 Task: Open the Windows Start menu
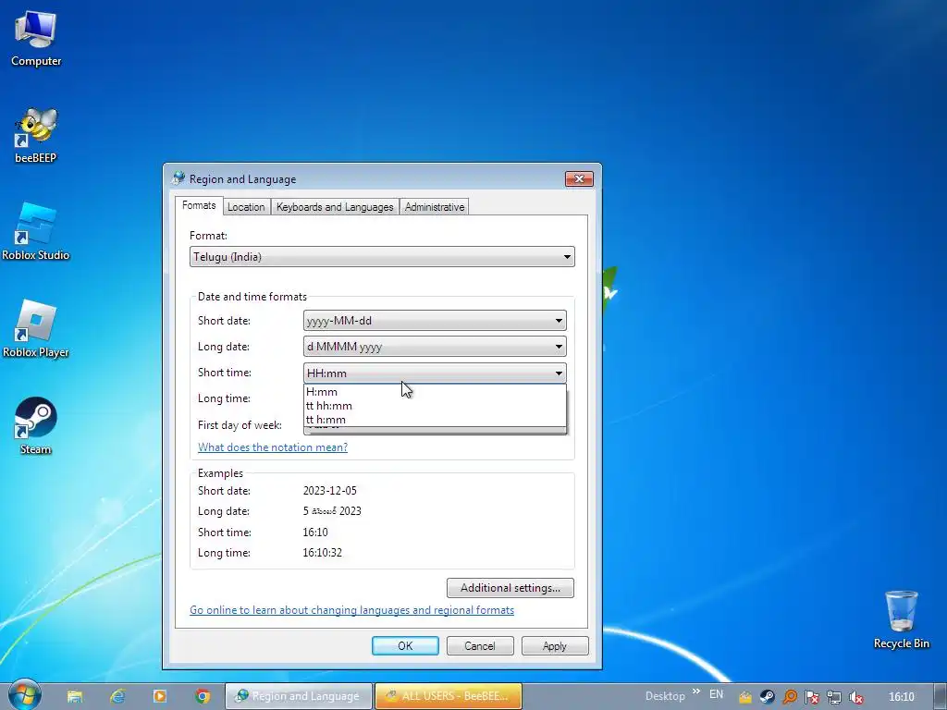click(x=25, y=695)
